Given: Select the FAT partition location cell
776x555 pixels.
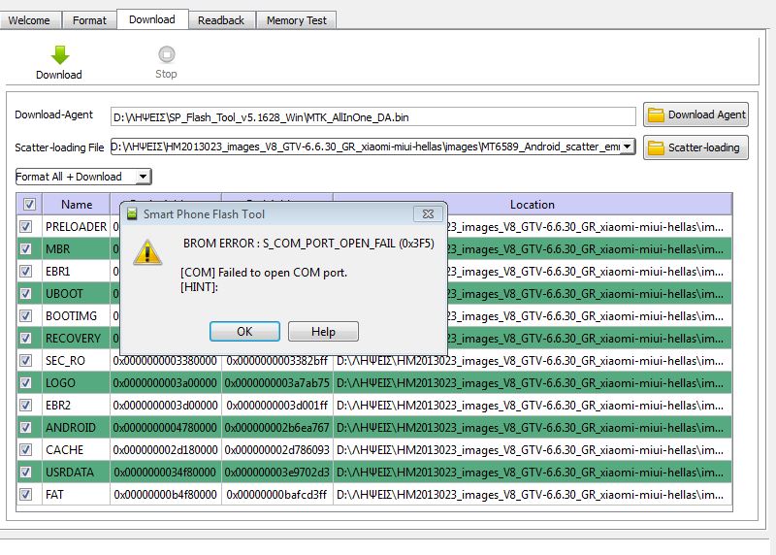Looking at the screenshot, I should tap(532, 494).
